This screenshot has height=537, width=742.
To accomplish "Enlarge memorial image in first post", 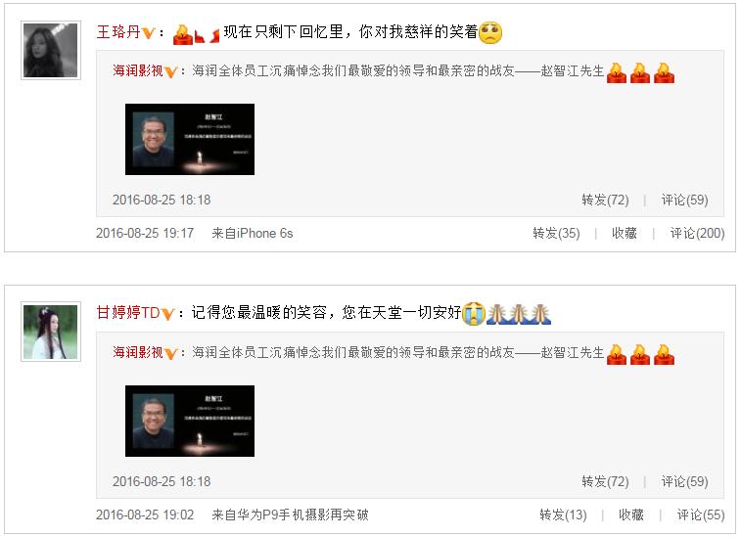I will 190,140.
